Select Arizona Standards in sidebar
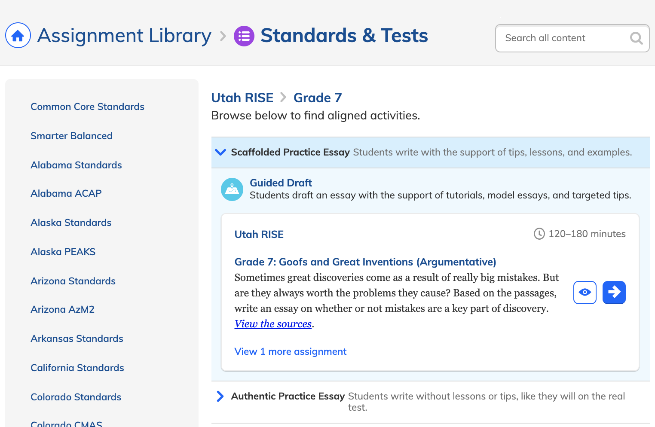 coord(73,281)
